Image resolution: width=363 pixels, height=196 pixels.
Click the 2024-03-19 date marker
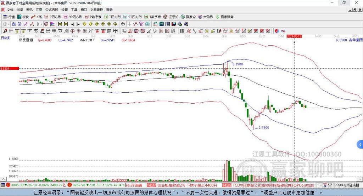(294, 36)
